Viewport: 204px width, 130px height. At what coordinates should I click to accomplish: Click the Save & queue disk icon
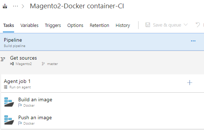148,25
